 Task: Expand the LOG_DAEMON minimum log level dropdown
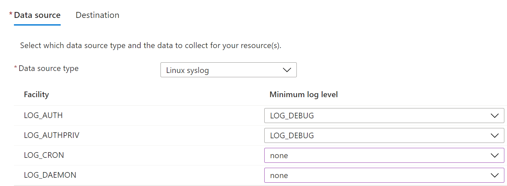[384, 175]
